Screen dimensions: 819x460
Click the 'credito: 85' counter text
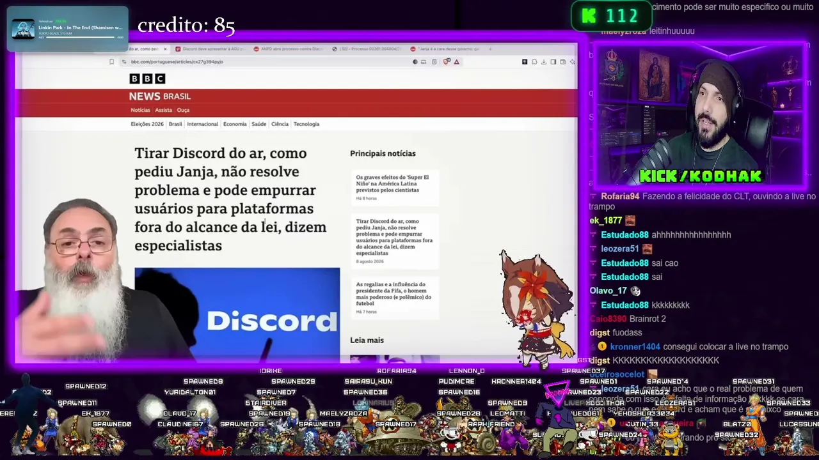(186, 26)
